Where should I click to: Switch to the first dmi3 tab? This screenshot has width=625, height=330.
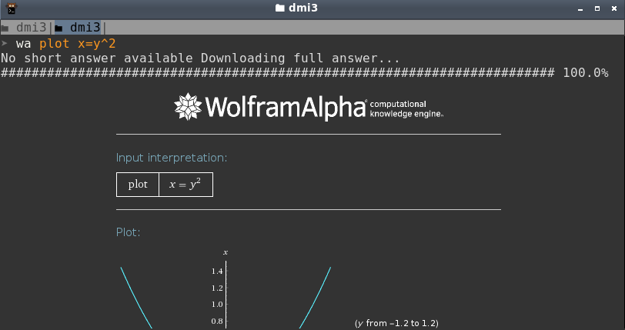pyautogui.click(x=26, y=28)
